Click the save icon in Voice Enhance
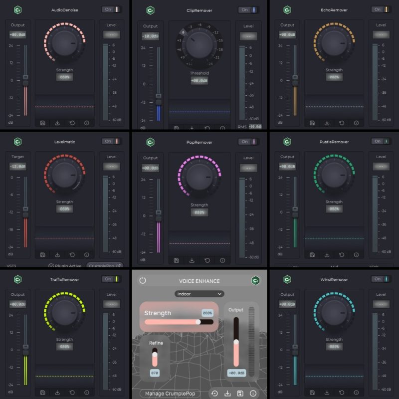399x399 pixels. pos(241,394)
